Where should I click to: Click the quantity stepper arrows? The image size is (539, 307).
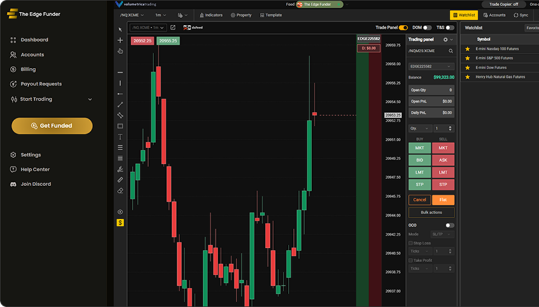tap(450, 128)
